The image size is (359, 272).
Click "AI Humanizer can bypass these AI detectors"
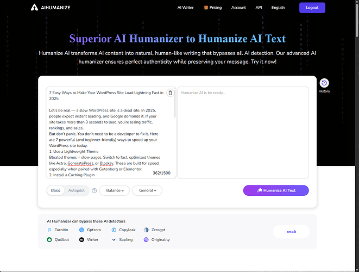pos(86,221)
